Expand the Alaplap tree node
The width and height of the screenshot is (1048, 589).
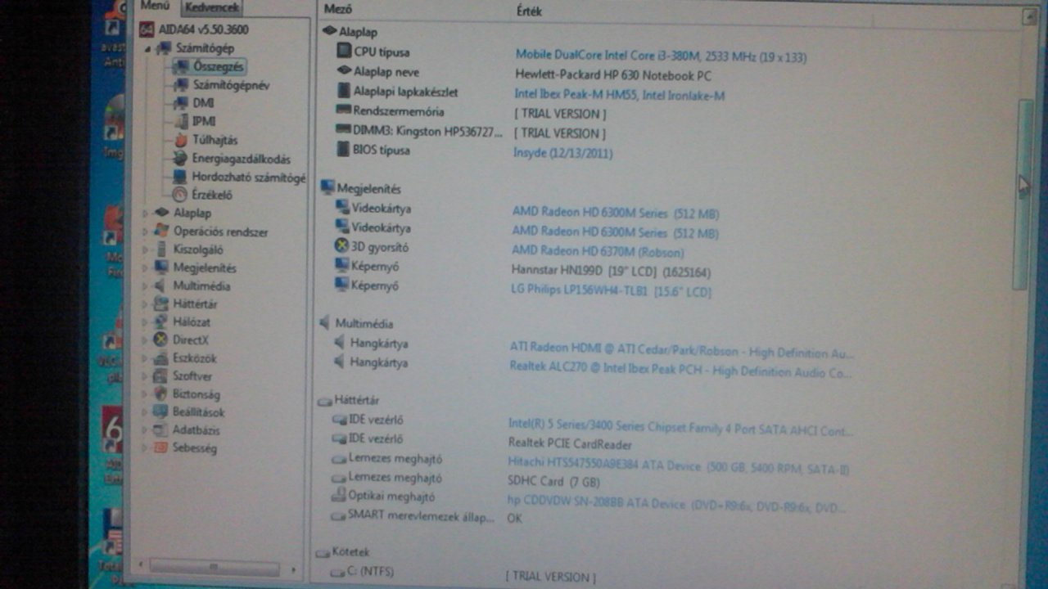[146, 214]
